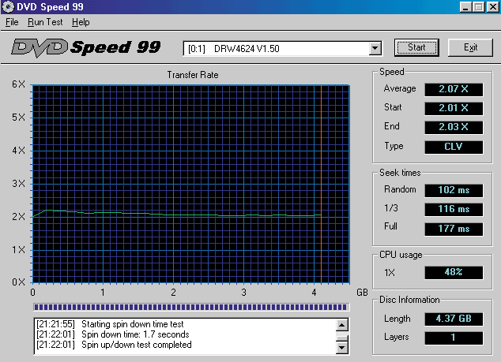Open the Run Test menu
The height and width of the screenshot is (362, 501).
point(45,22)
